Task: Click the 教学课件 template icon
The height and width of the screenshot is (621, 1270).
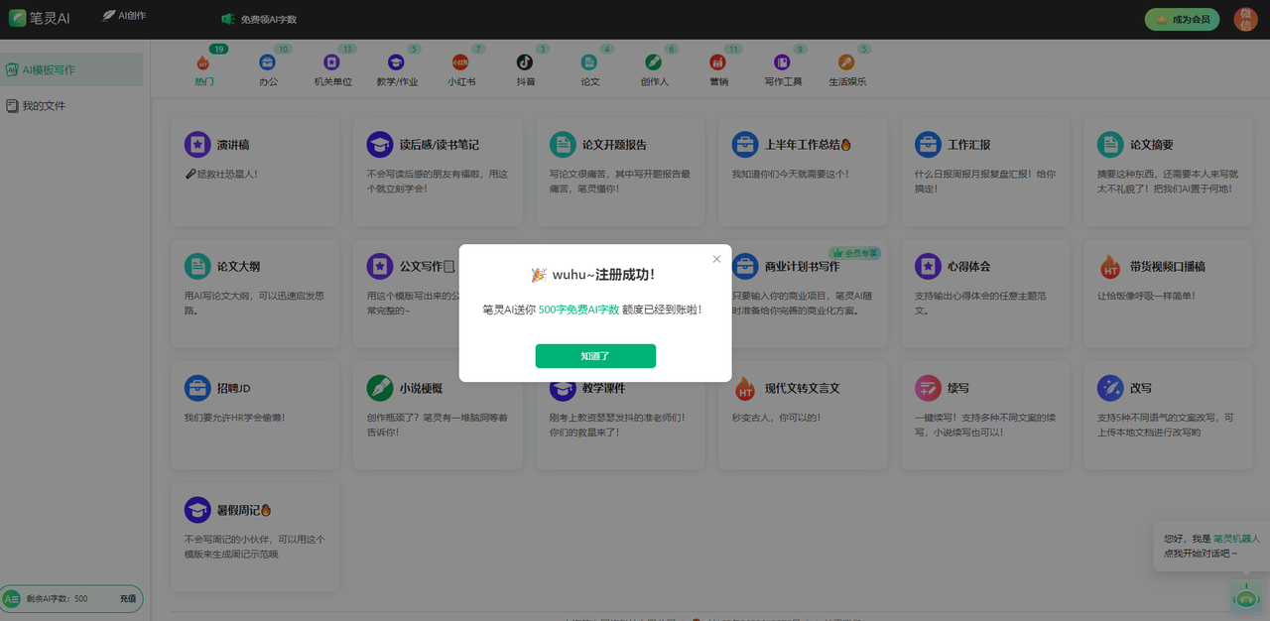Action: [562, 388]
